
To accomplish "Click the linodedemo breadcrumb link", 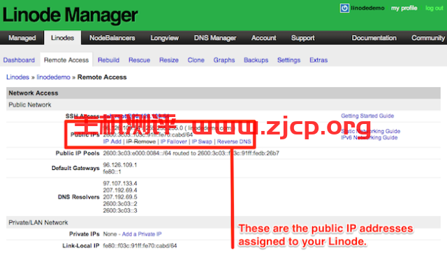I will [53, 77].
